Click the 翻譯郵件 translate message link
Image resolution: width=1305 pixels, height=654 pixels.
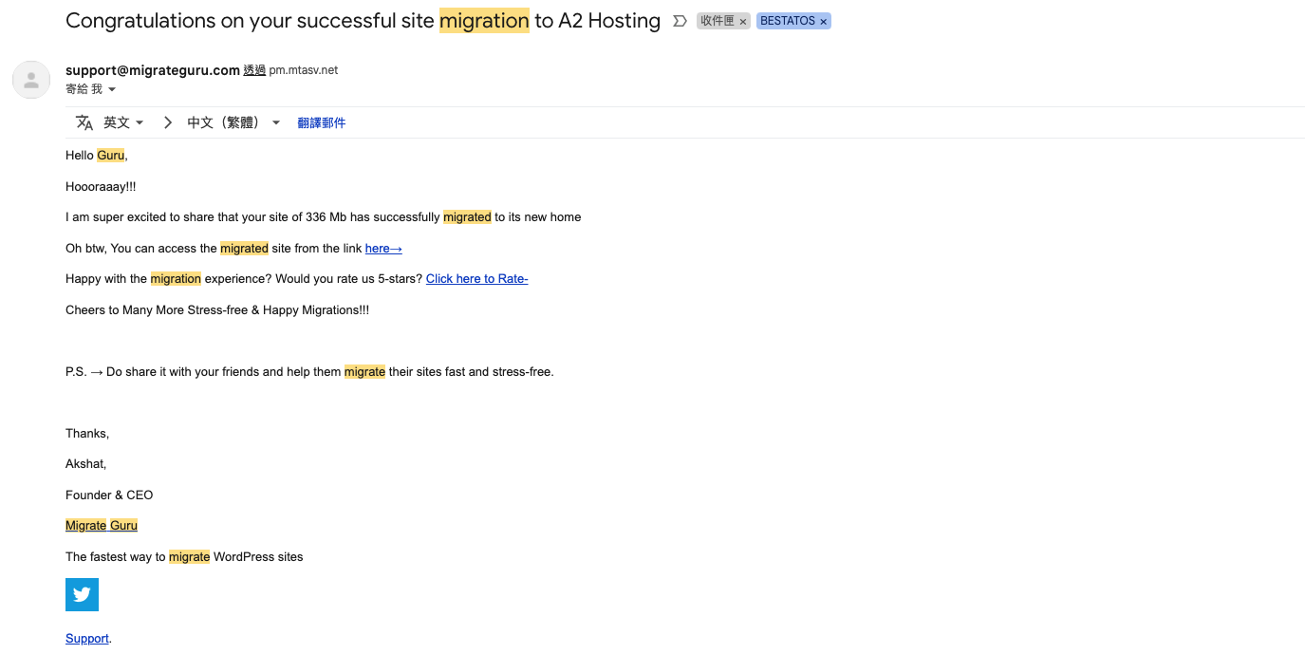(322, 122)
